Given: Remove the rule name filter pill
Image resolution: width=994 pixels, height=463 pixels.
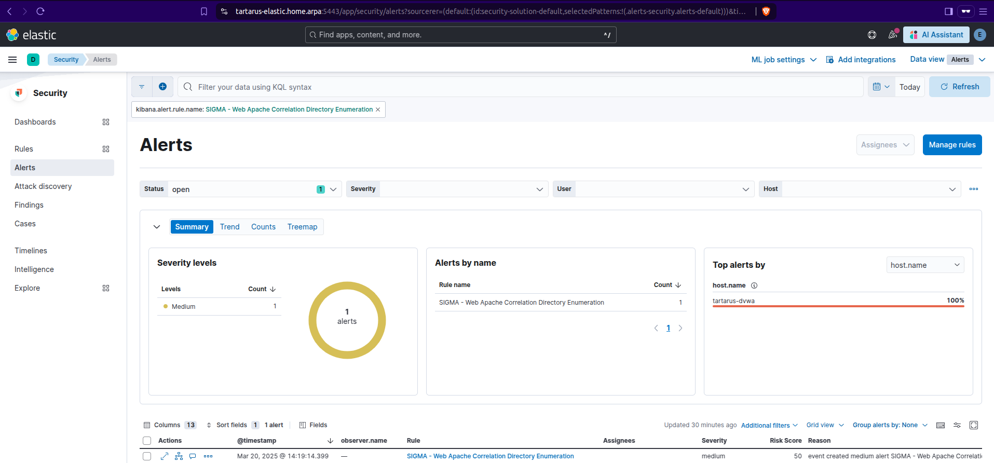Looking at the screenshot, I should (378, 110).
